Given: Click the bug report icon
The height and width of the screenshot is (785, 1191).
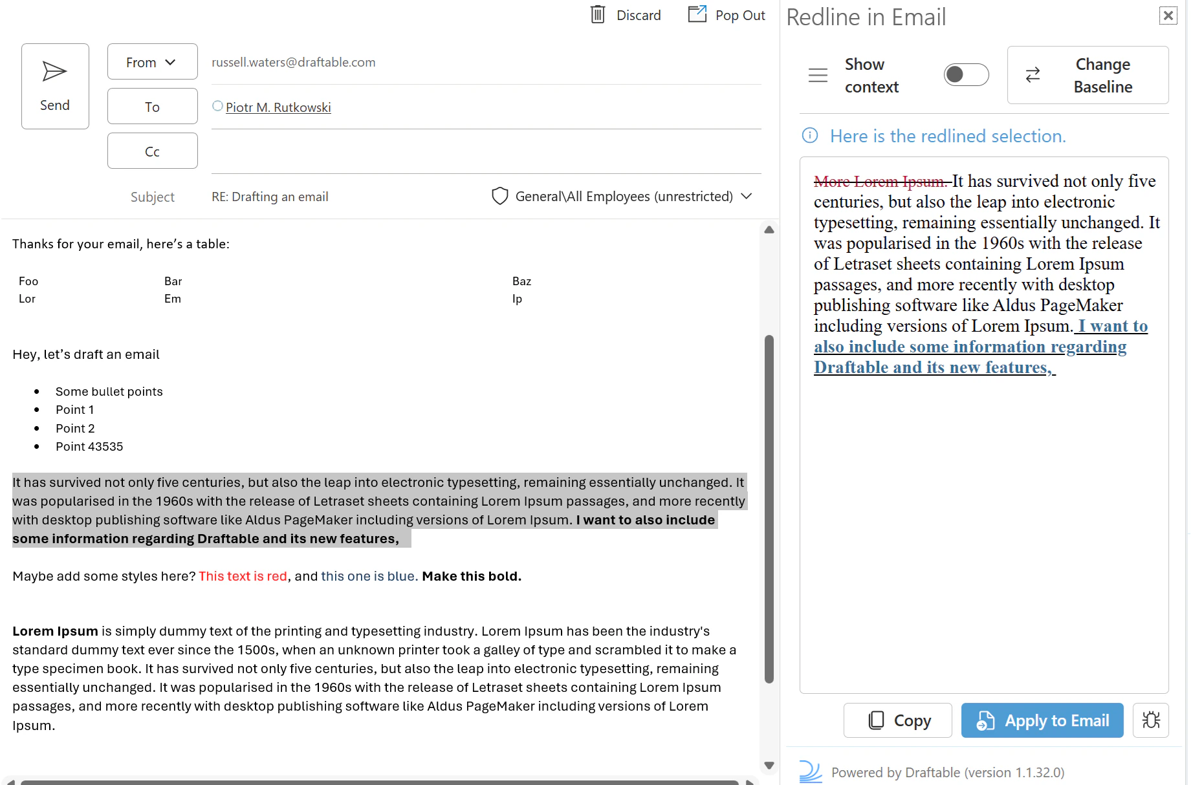Looking at the screenshot, I should tap(1151, 720).
